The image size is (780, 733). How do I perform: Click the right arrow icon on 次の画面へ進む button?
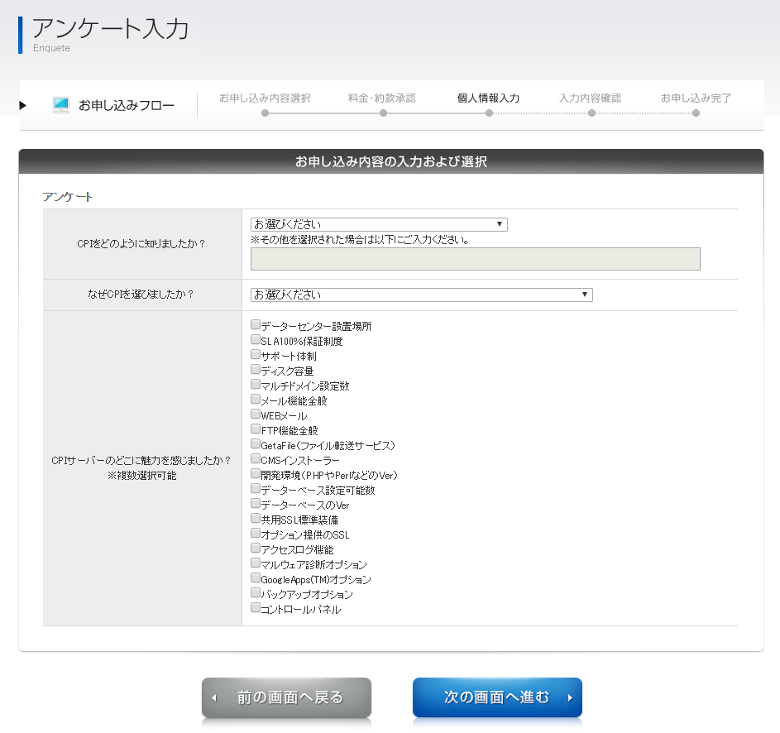tap(570, 698)
